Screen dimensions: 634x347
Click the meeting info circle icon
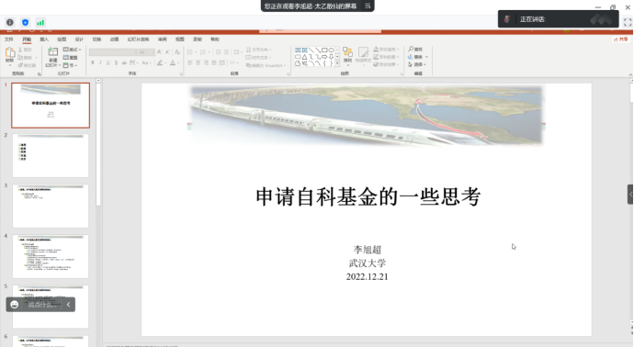(10, 22)
